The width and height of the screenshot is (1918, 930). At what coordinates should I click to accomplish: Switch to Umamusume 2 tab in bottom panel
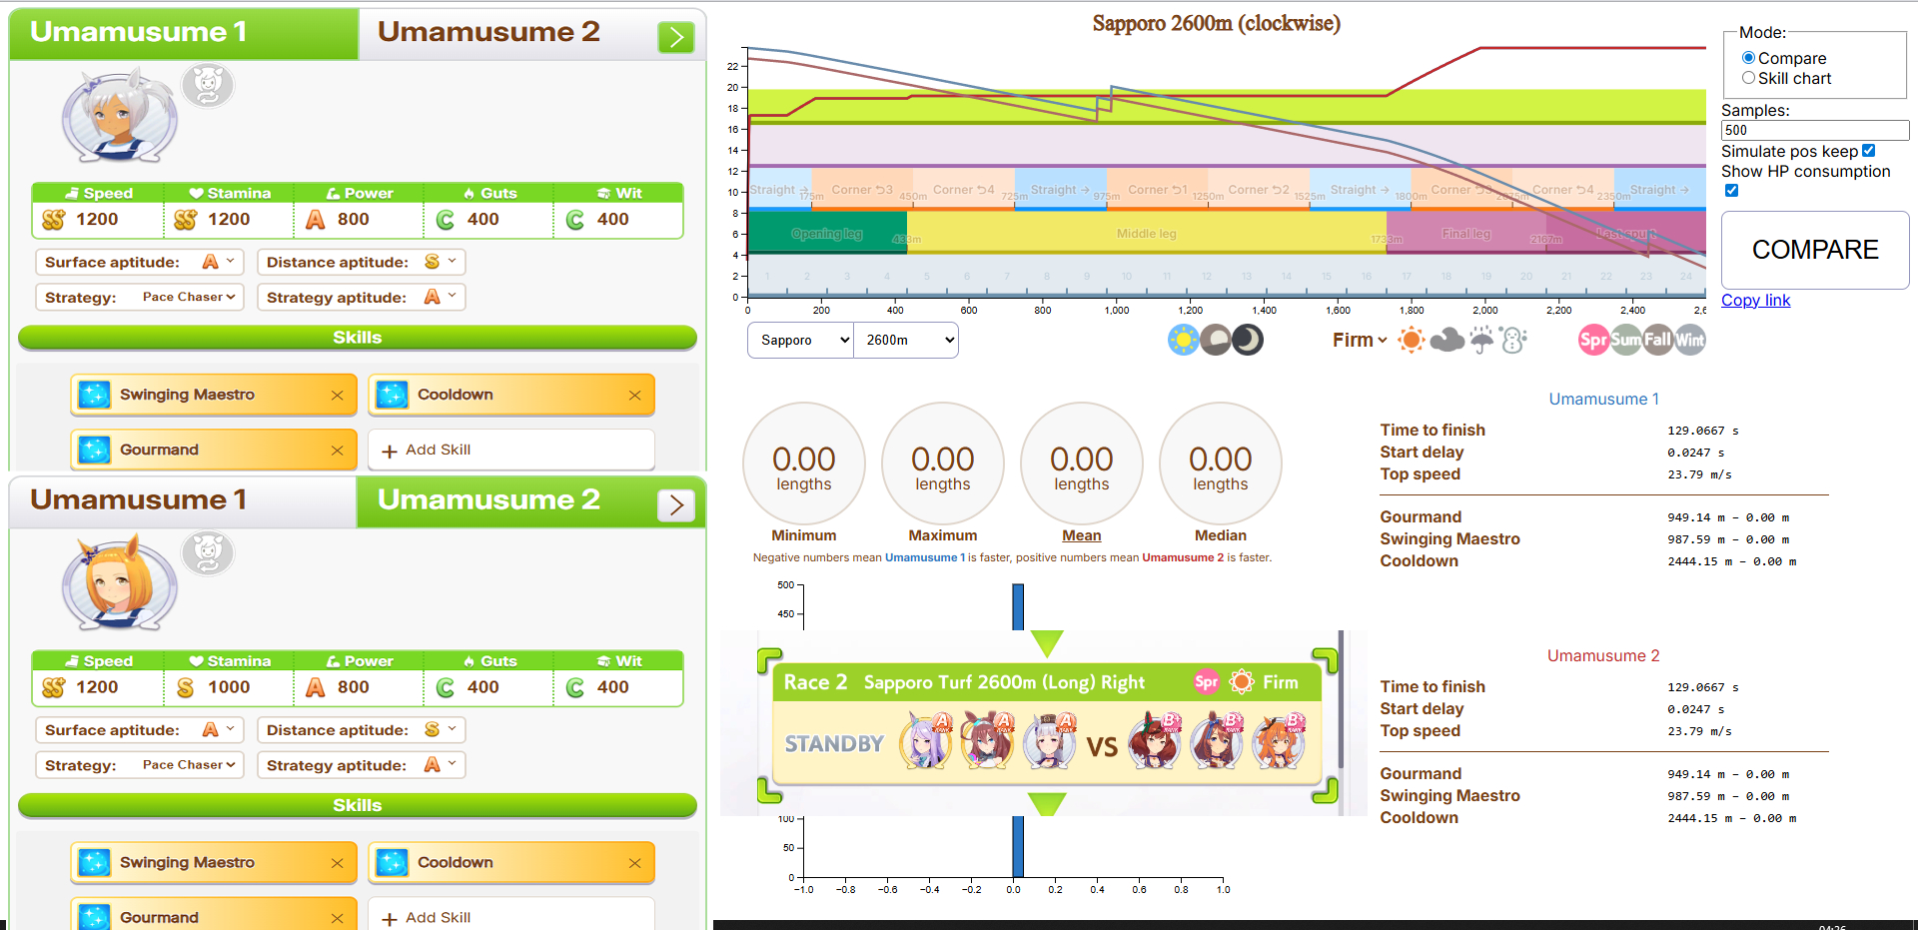point(488,500)
